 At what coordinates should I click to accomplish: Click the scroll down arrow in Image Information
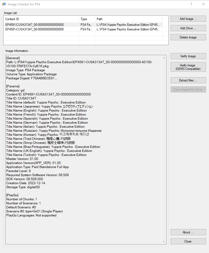point(164,241)
